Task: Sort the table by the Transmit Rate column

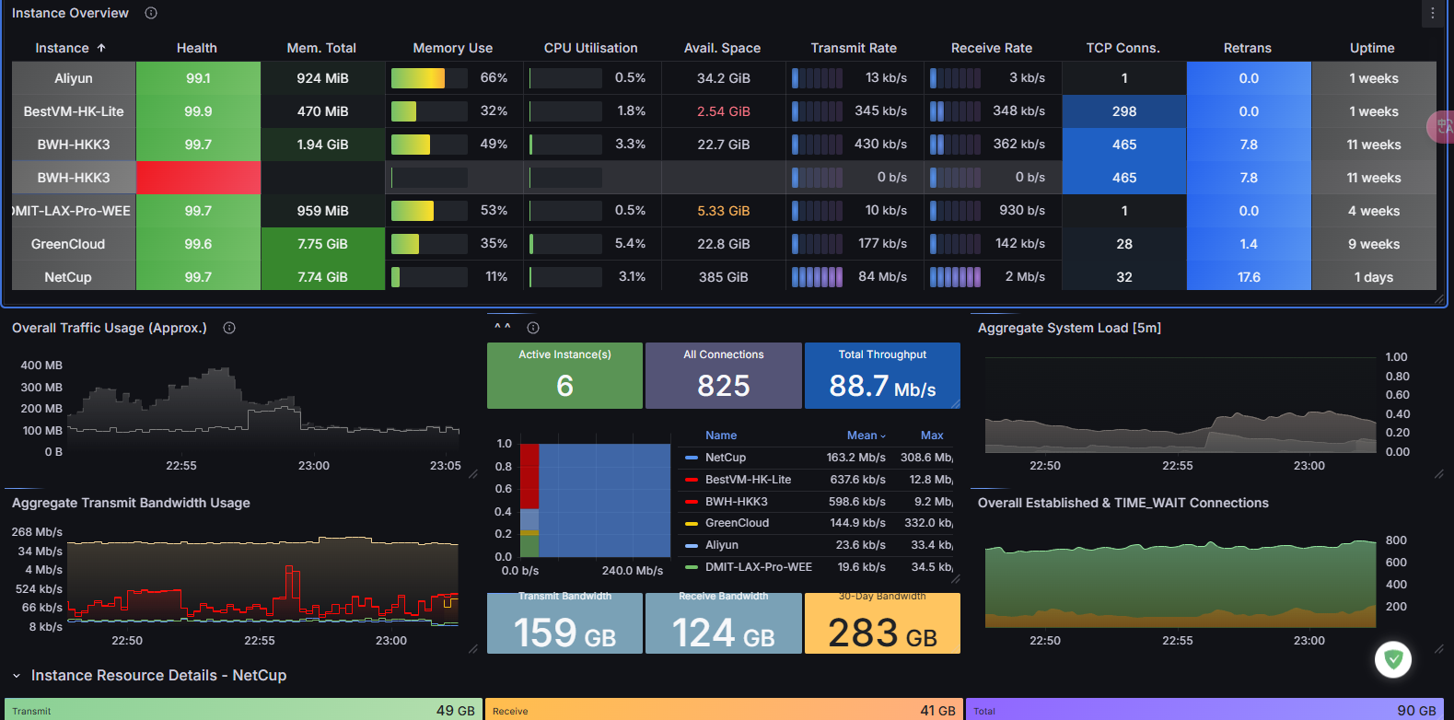Action: coord(854,48)
